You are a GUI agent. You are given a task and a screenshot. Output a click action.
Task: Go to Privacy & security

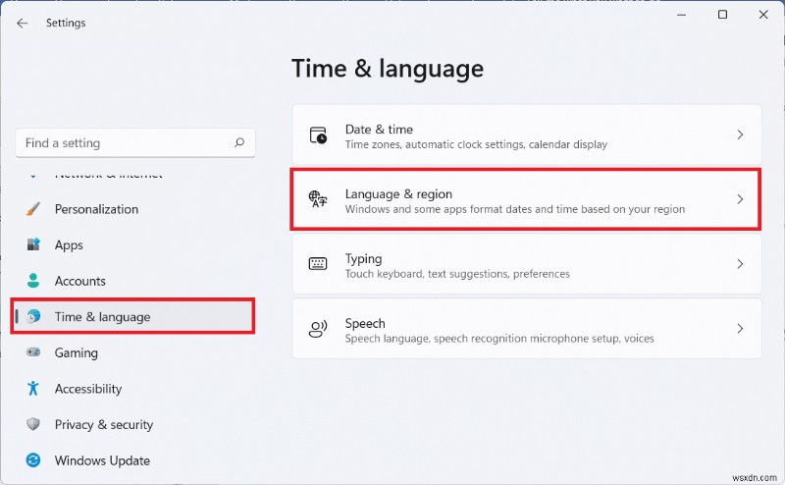click(x=133, y=424)
